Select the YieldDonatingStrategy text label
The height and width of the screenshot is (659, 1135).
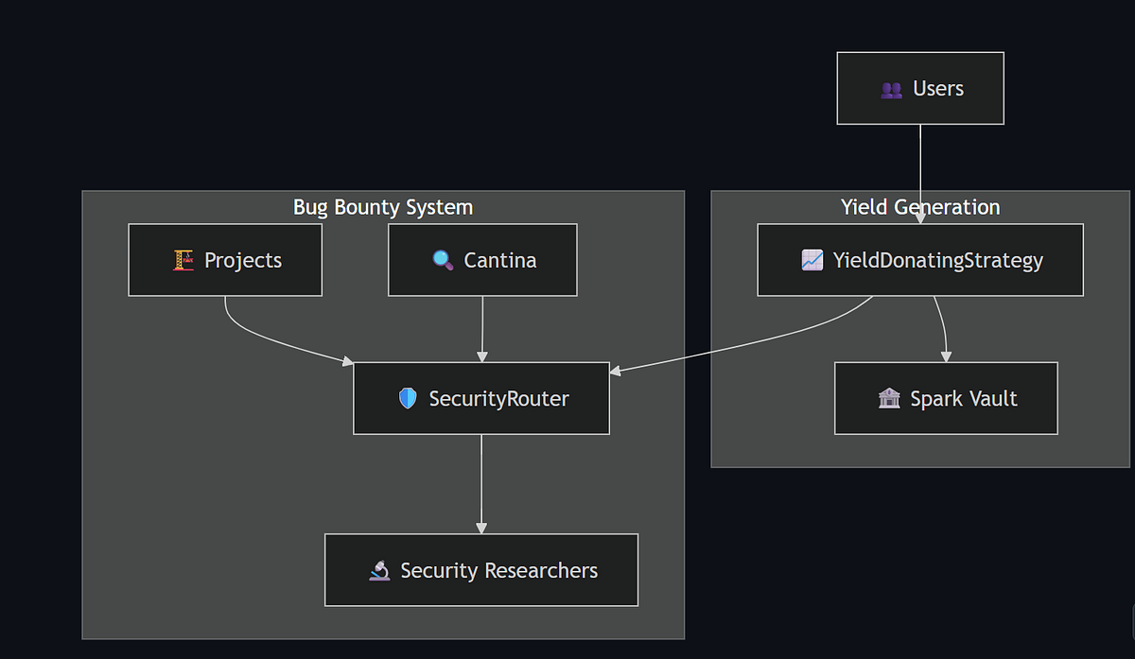[x=938, y=261]
